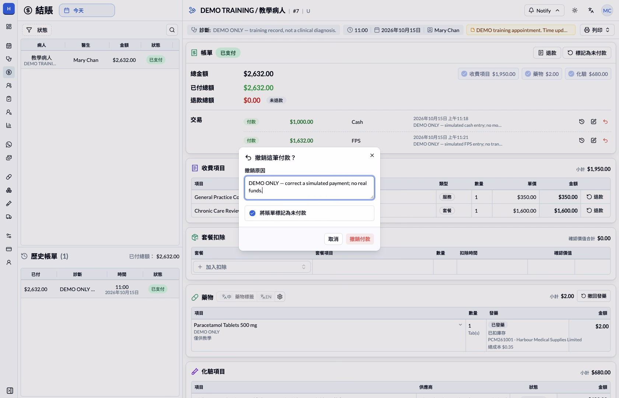Open the language translate icon in the header
619x398 pixels.
591,10
